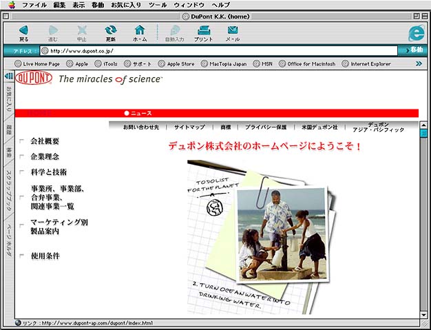Click the scrollbar down arrow
The height and width of the screenshot is (330, 431).
point(423,314)
